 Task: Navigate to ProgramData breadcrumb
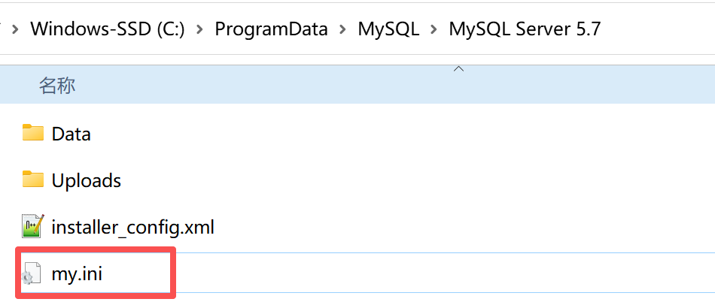tap(271, 30)
